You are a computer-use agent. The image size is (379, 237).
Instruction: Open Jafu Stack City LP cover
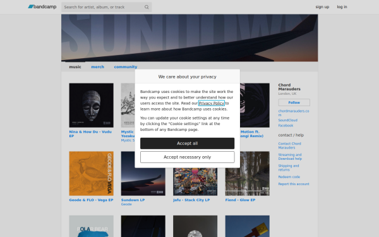tap(195, 181)
